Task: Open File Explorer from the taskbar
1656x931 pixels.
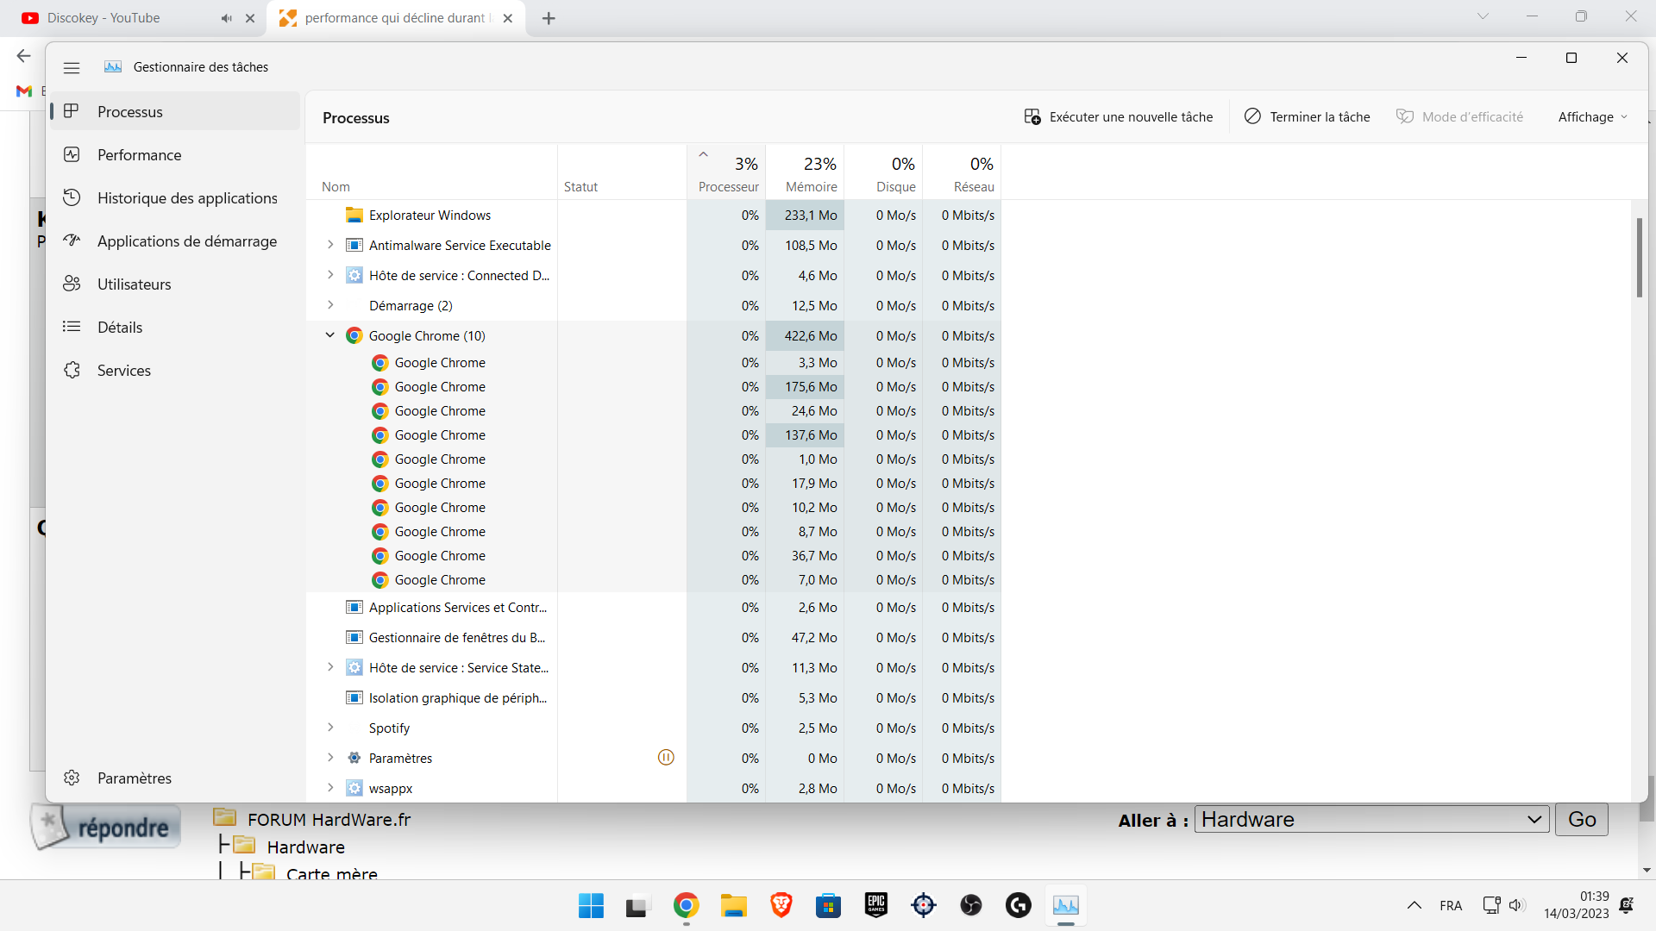Action: coord(734,906)
